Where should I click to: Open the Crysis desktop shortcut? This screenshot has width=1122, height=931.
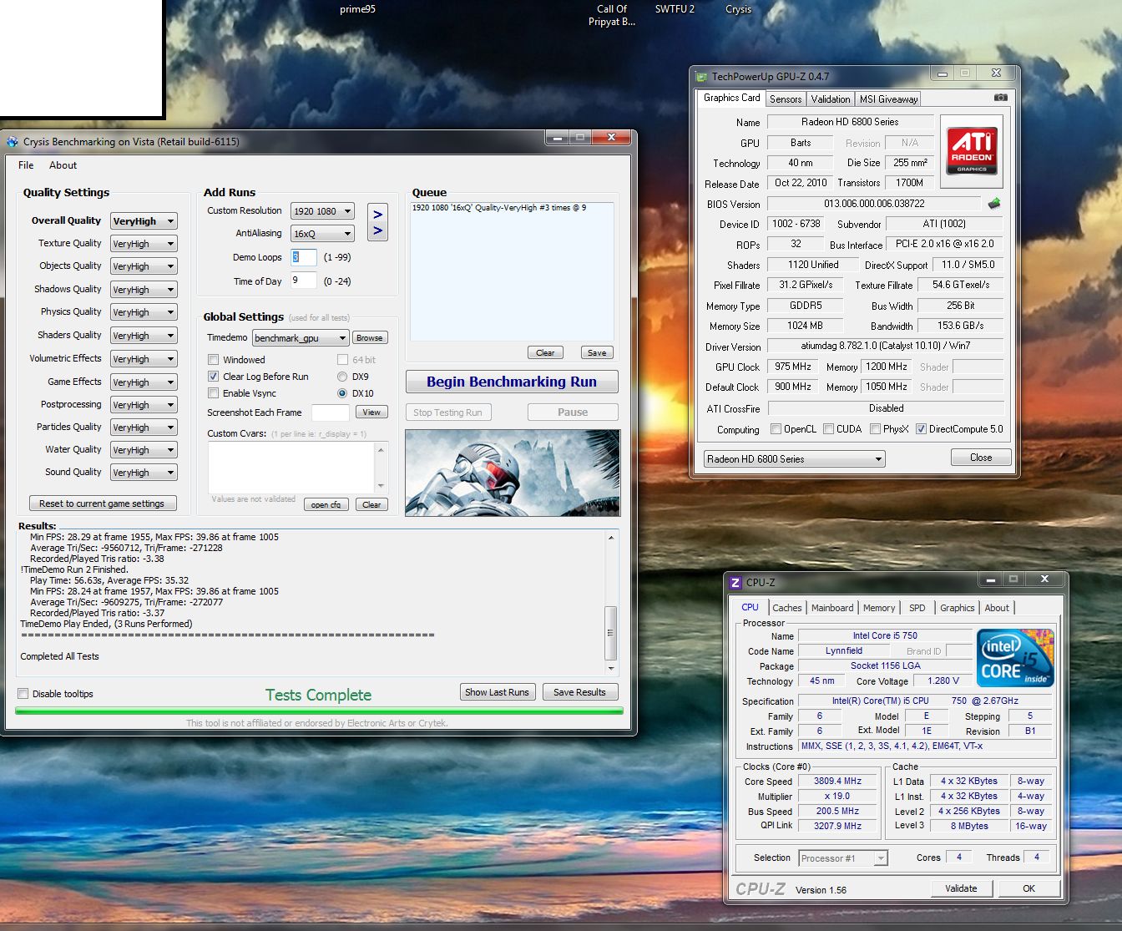(x=738, y=9)
